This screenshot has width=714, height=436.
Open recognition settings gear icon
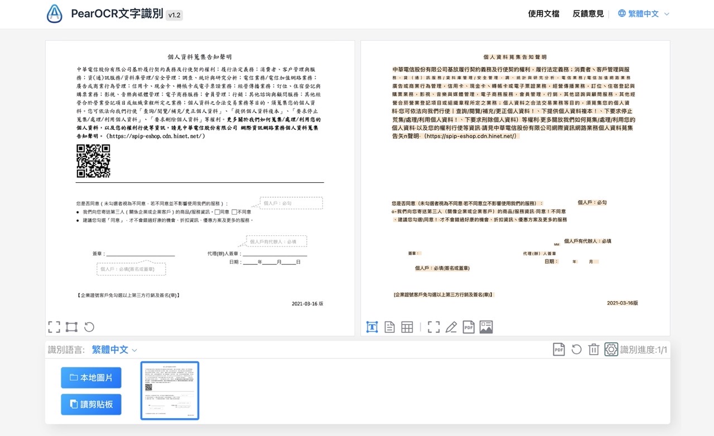coord(611,349)
